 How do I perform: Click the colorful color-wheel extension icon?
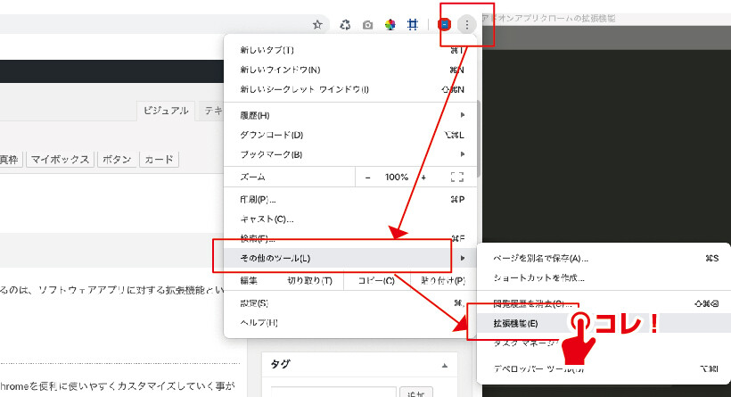pos(390,25)
